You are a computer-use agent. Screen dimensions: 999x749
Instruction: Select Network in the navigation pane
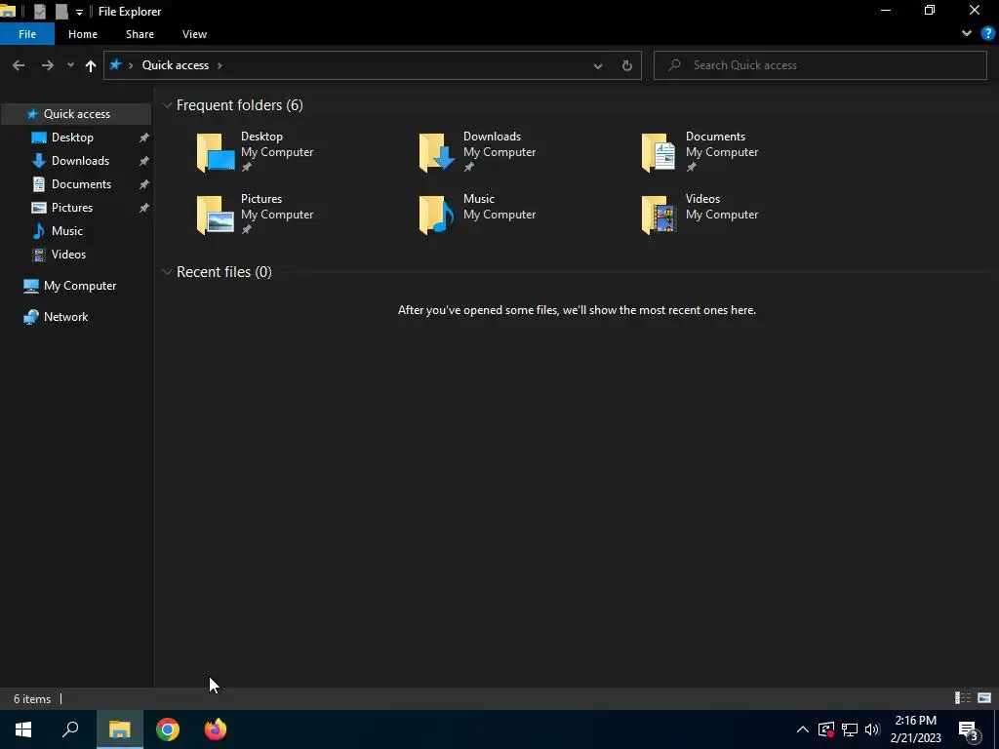pyautogui.click(x=65, y=317)
